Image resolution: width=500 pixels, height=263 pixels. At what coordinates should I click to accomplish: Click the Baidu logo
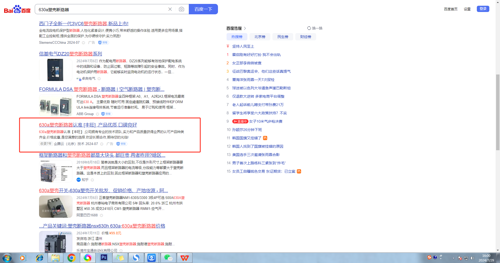click(x=17, y=9)
